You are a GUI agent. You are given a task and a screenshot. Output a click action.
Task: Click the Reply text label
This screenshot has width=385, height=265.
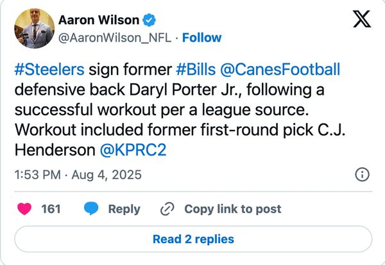click(123, 209)
